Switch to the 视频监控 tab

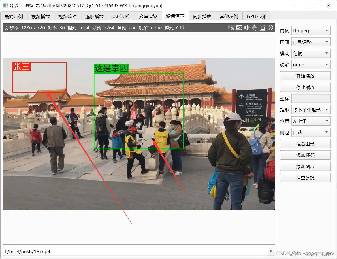click(x=67, y=16)
